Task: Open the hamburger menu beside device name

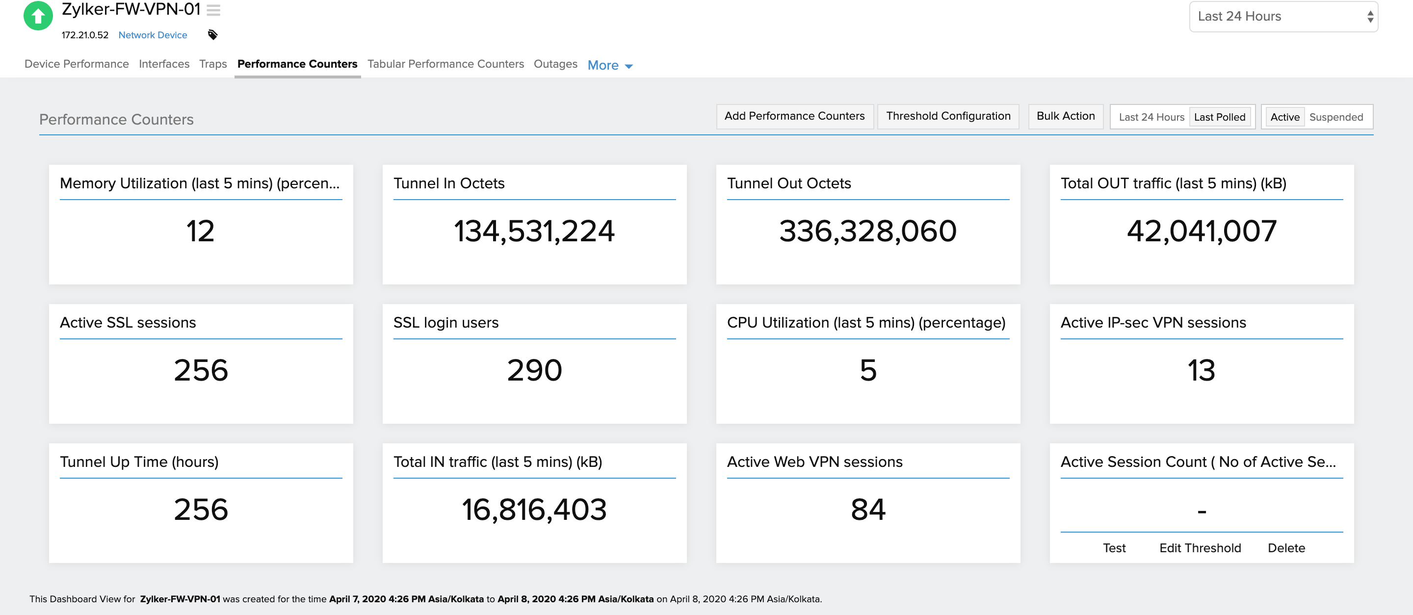Action: pyautogui.click(x=213, y=10)
